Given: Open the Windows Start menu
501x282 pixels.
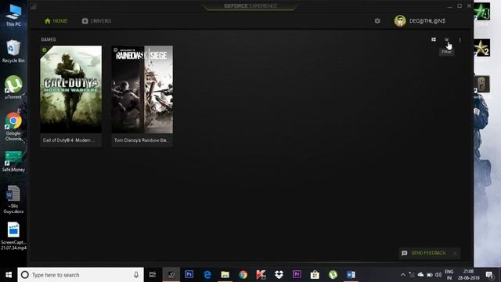Looking at the screenshot, I should click(x=9, y=275).
